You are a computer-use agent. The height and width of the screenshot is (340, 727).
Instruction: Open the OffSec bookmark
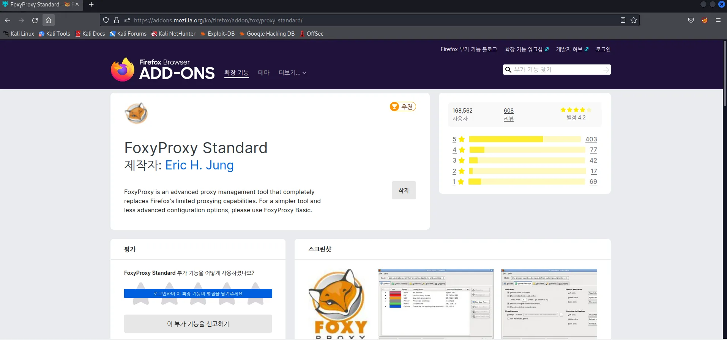coord(312,34)
